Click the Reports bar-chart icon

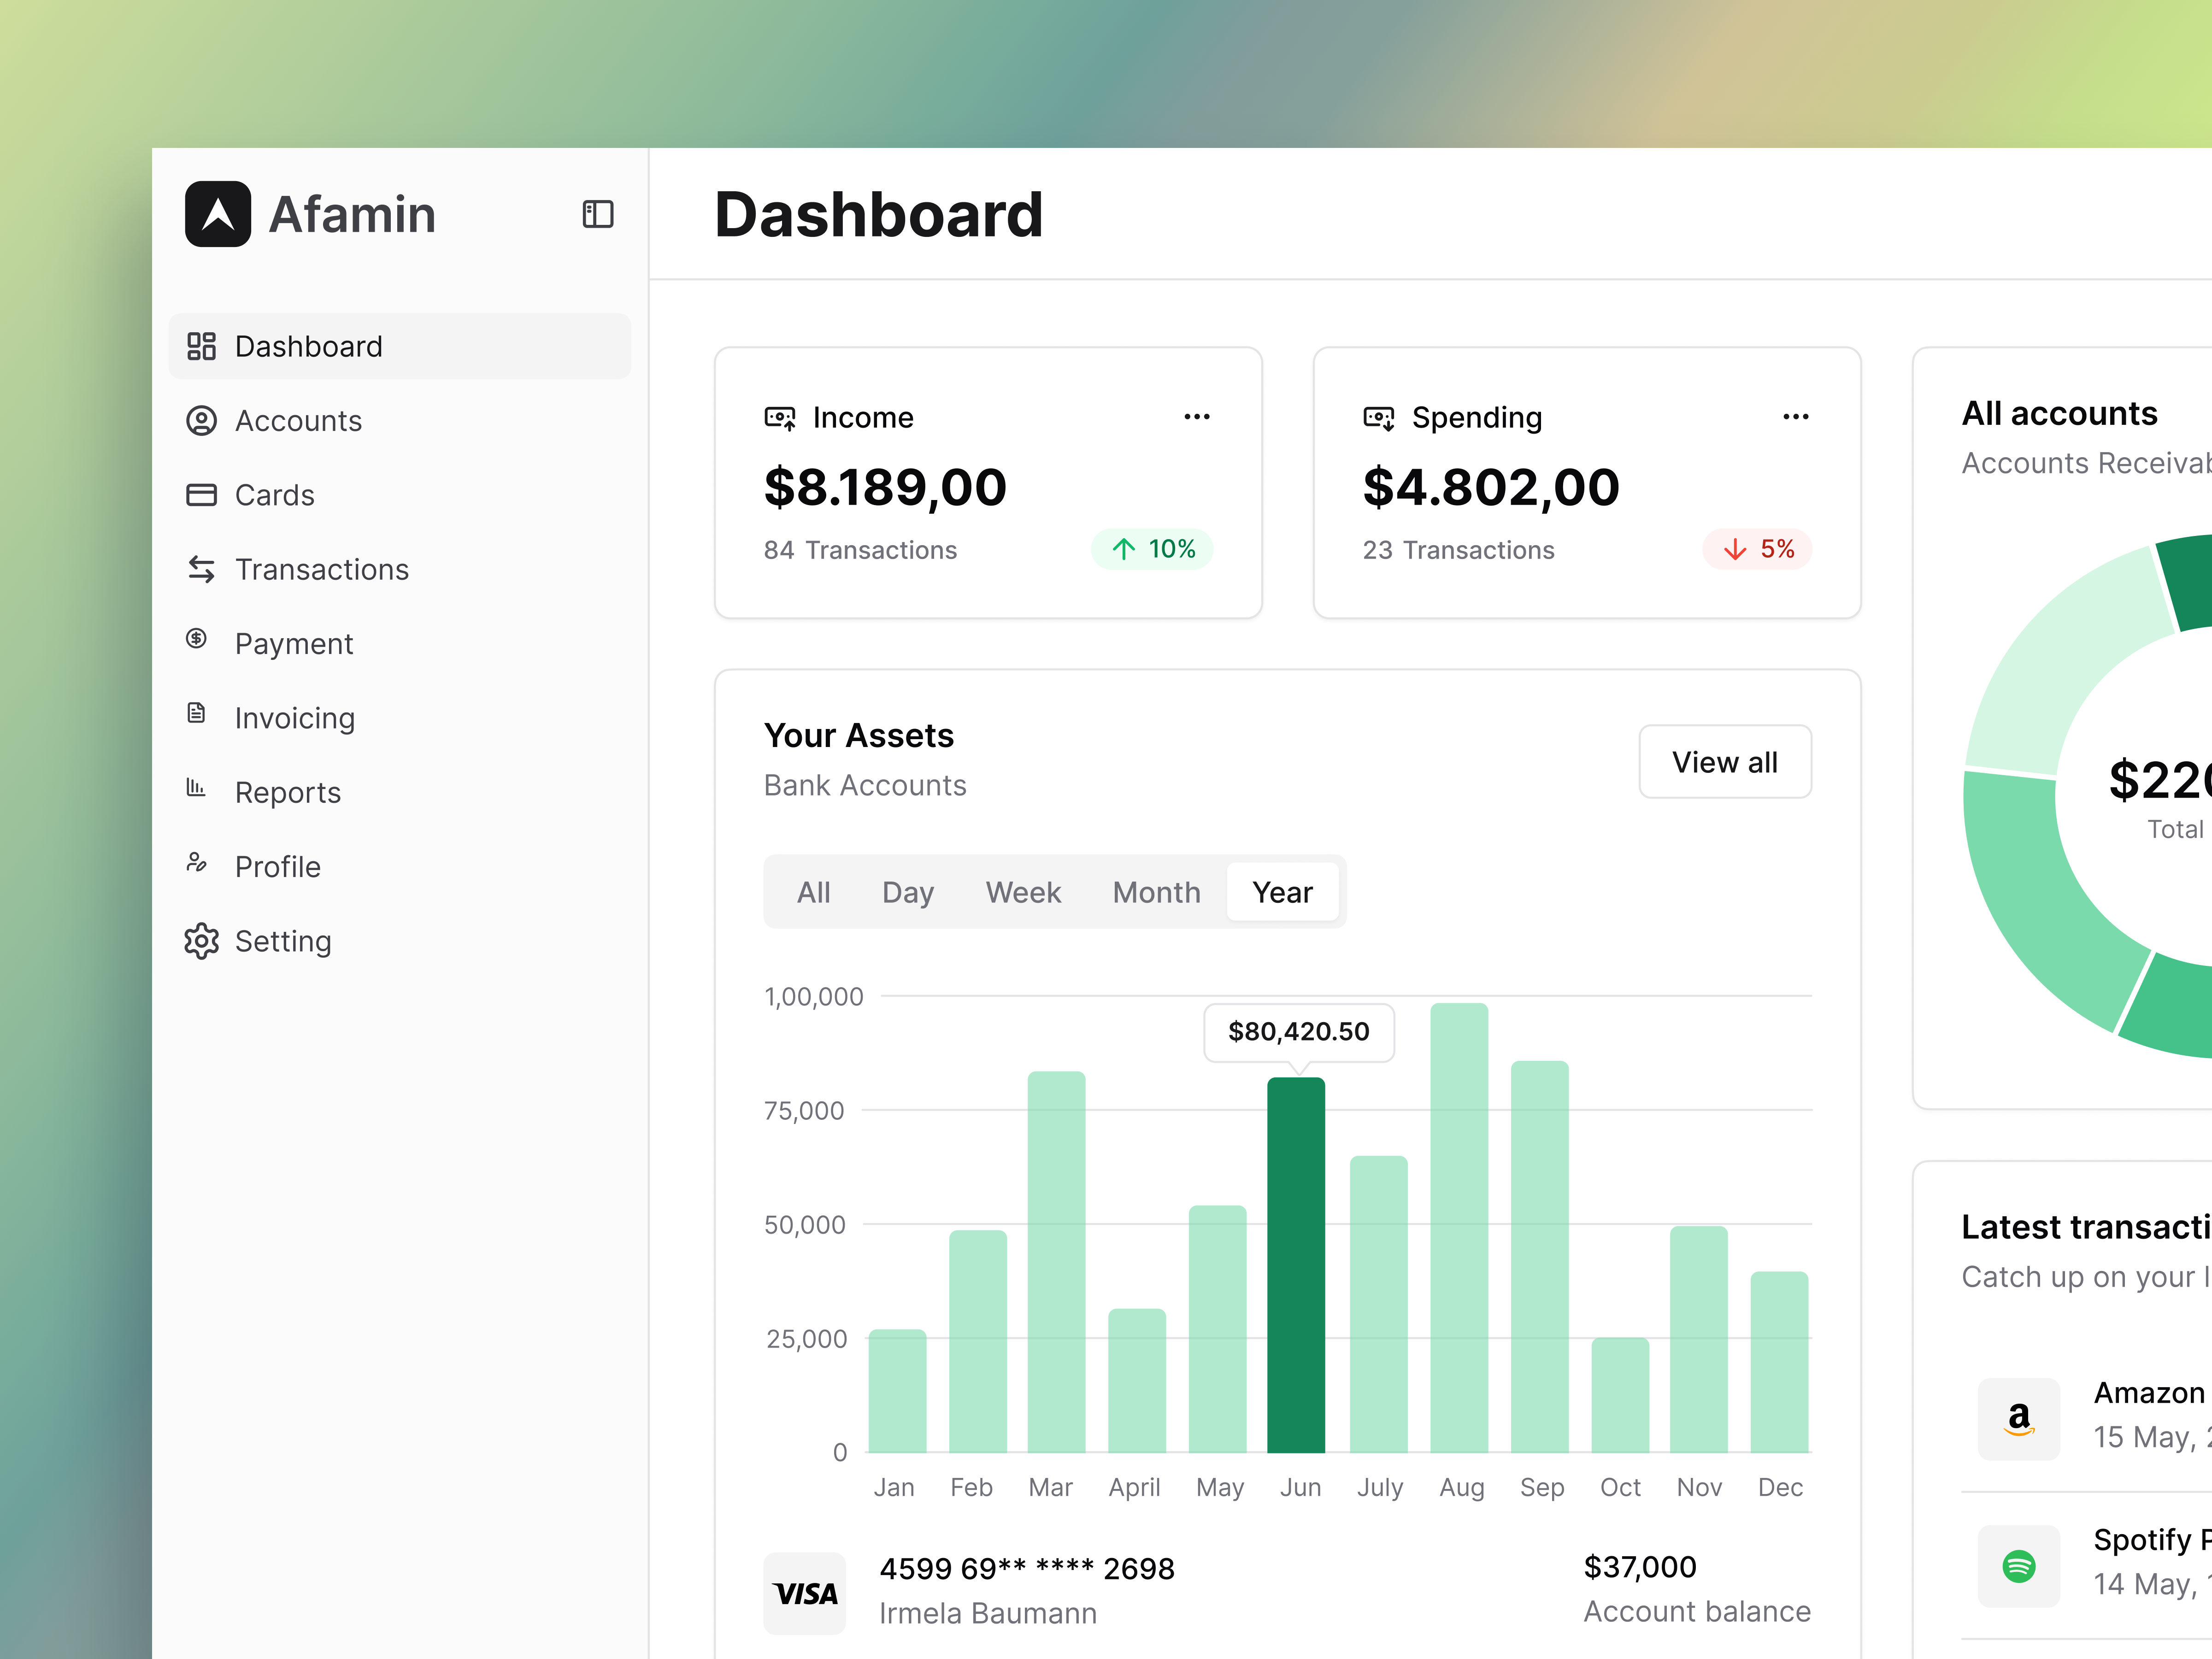click(x=196, y=787)
